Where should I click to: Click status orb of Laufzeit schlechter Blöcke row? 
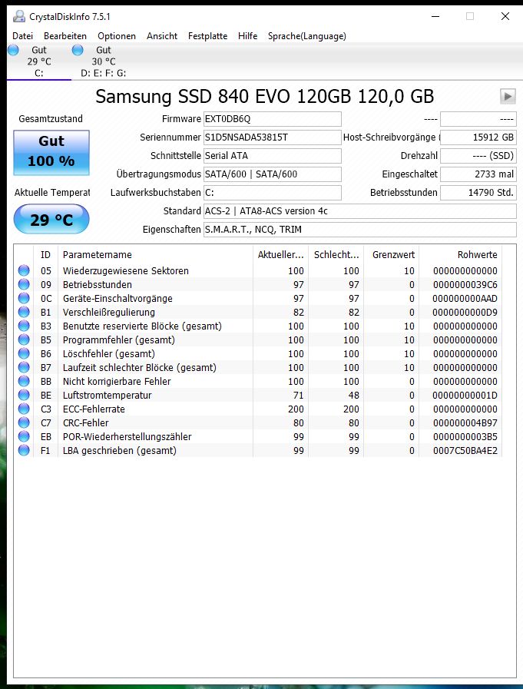(x=24, y=367)
